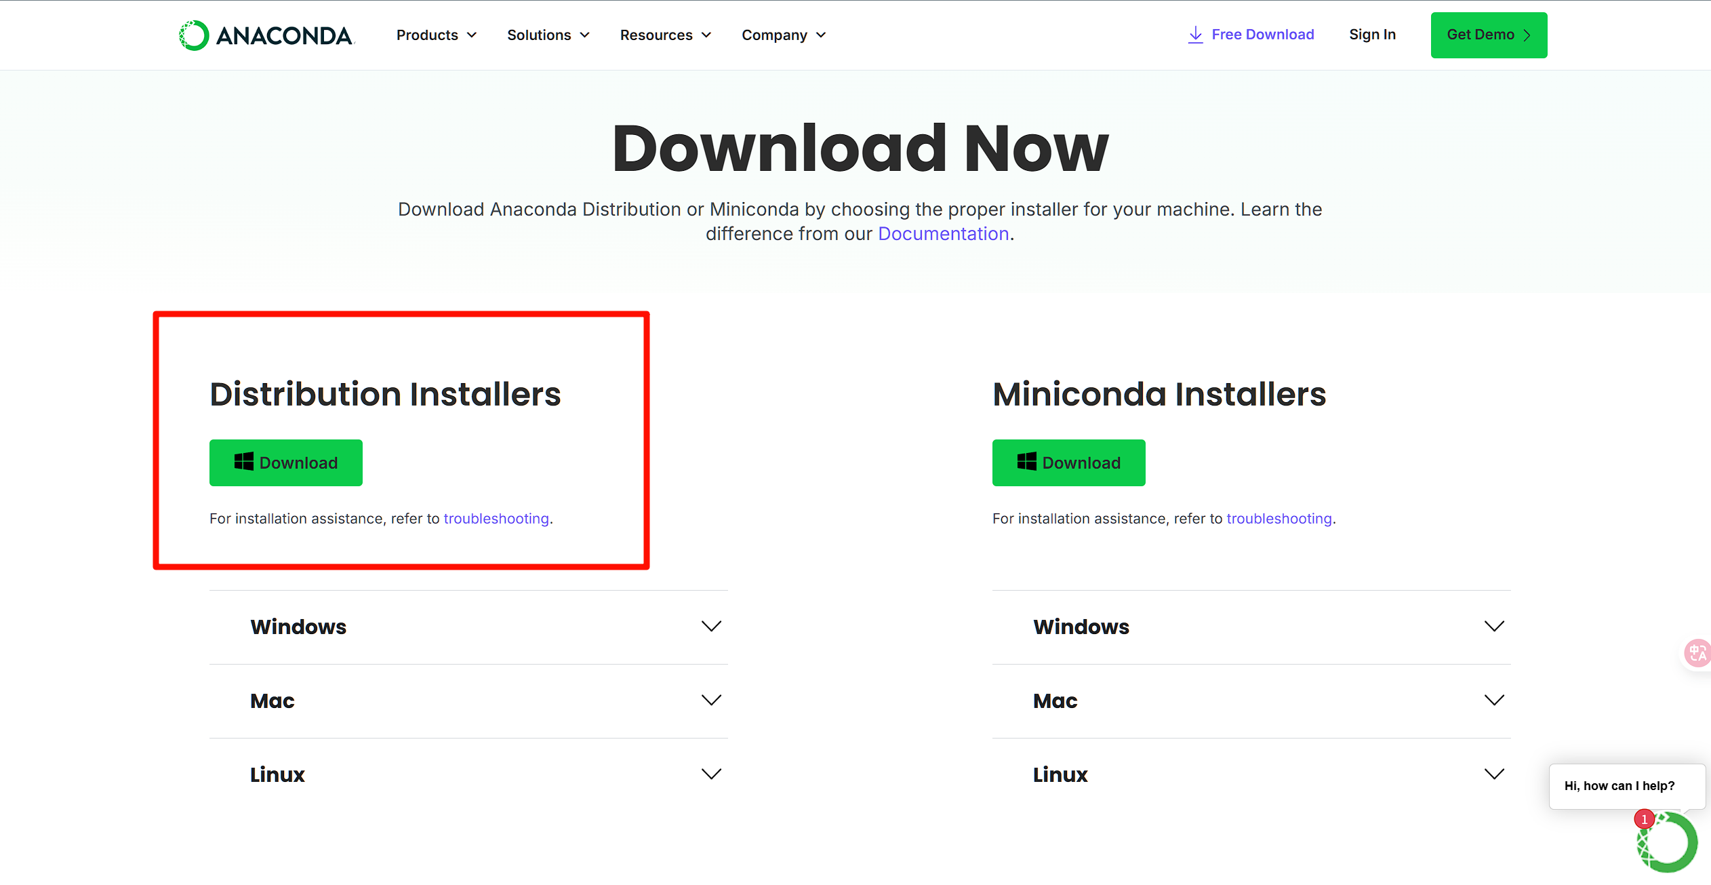Screen dimensions: 1711x885
Task: Click the Anaconda logo in header
Action: tap(266, 35)
